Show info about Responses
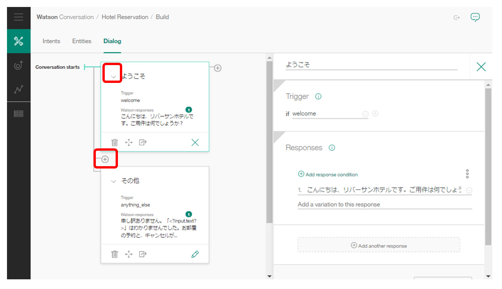 pyautogui.click(x=332, y=148)
